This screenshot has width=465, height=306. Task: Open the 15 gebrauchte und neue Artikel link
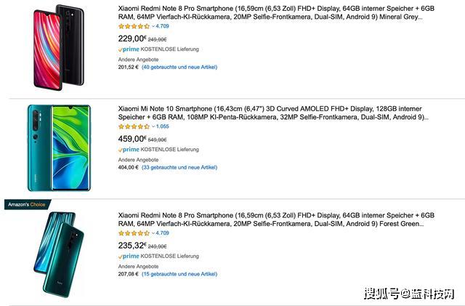click(179, 274)
